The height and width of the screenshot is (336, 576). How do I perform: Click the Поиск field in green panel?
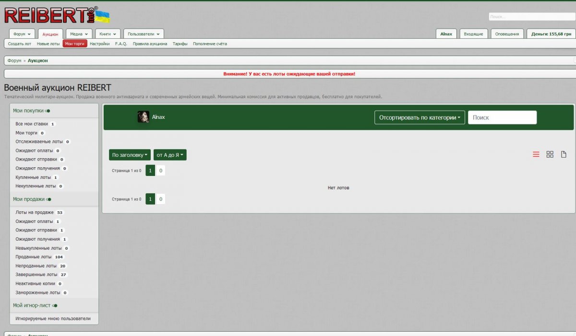[502, 117]
